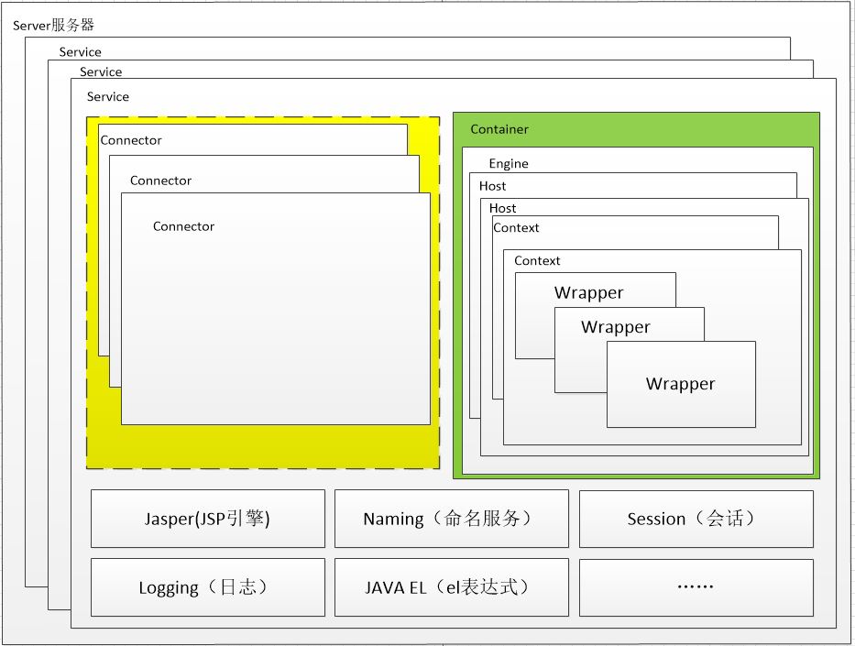The width and height of the screenshot is (855, 646).
Task: Select the rearmost Wrapper box label
Action: [x=588, y=293]
